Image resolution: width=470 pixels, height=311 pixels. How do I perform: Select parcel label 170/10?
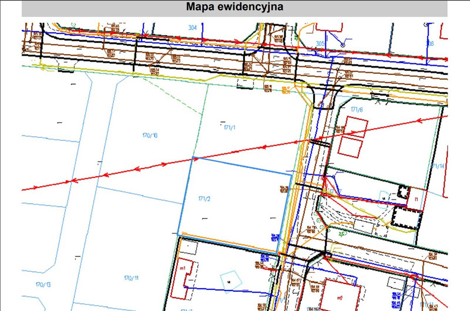pos(150,136)
